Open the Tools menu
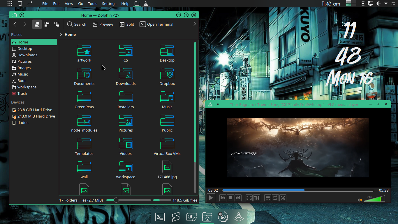This screenshot has height=224, width=398. click(93, 3)
